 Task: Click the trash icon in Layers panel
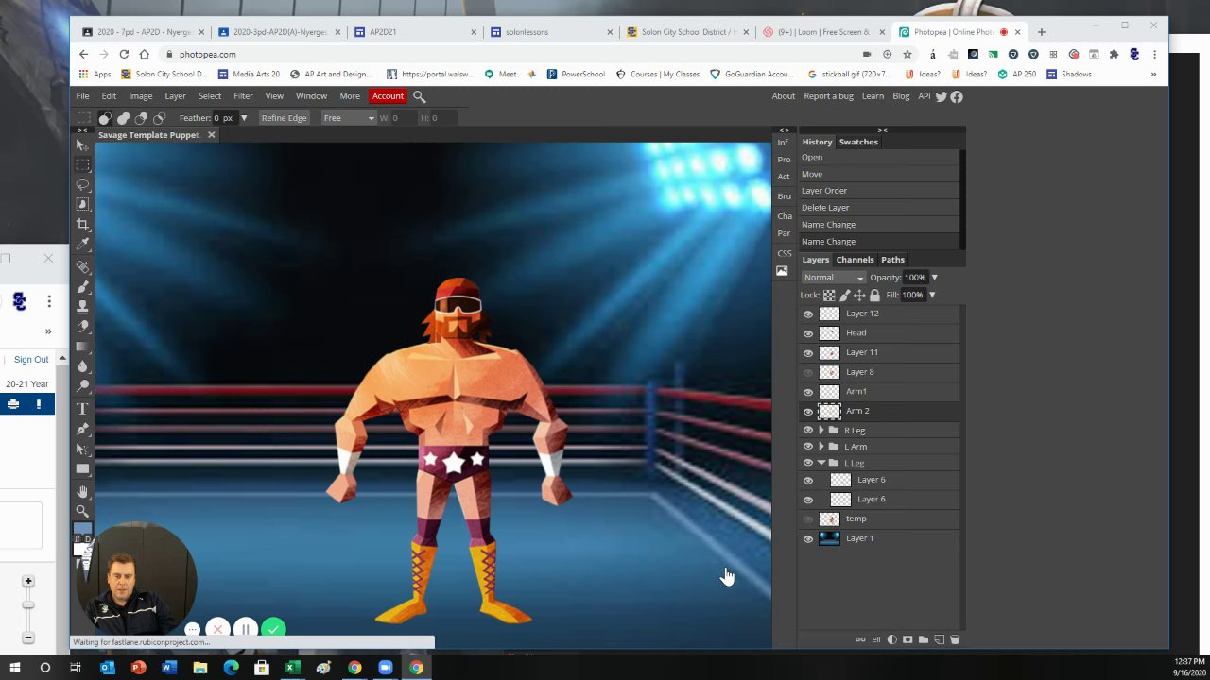pos(955,639)
